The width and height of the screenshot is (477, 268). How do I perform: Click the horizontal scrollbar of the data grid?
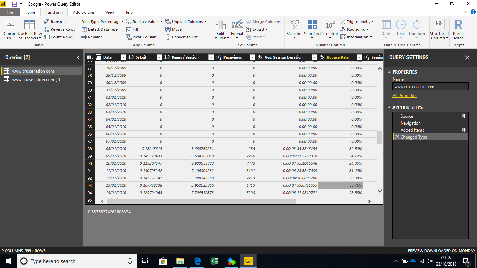201,201
